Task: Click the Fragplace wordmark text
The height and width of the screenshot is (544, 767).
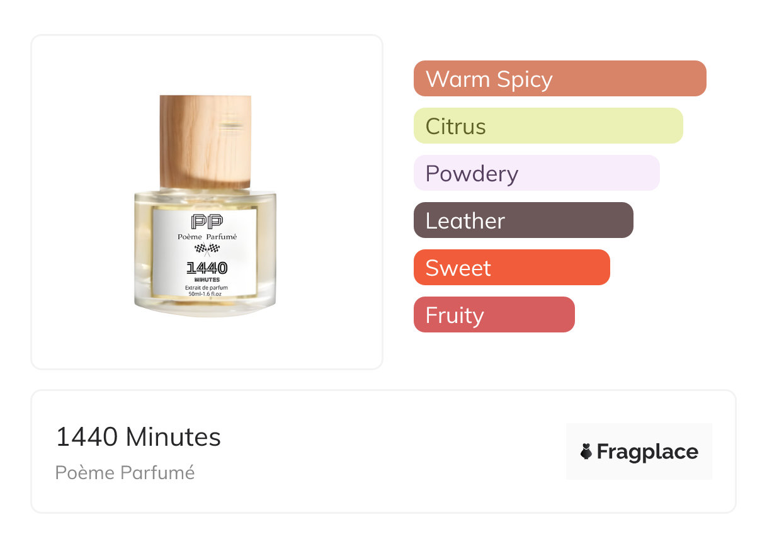Action: tap(647, 451)
